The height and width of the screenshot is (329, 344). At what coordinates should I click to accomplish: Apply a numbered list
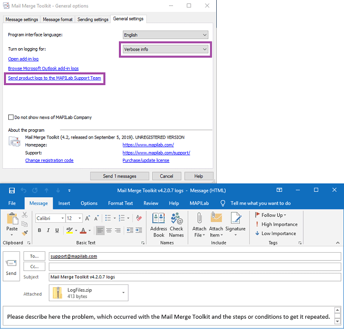(121, 218)
